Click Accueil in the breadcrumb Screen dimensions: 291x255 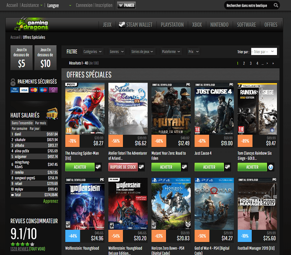tap(15, 37)
